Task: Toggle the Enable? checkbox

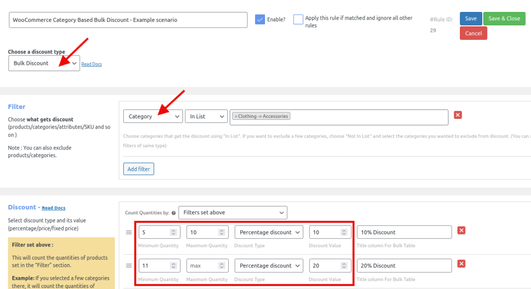Action: click(x=260, y=19)
